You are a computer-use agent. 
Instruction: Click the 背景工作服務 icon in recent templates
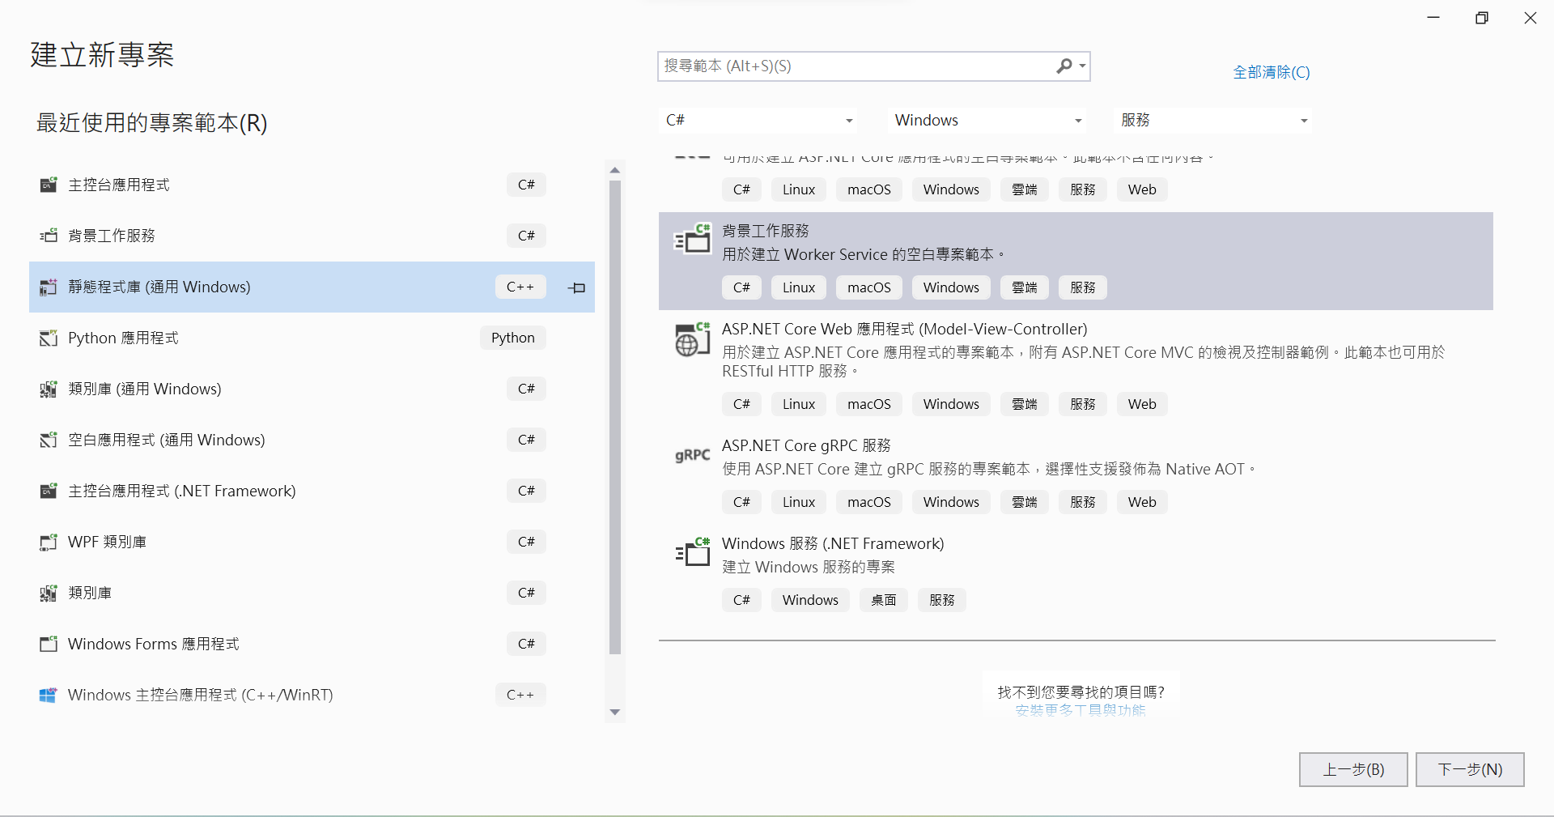49,236
